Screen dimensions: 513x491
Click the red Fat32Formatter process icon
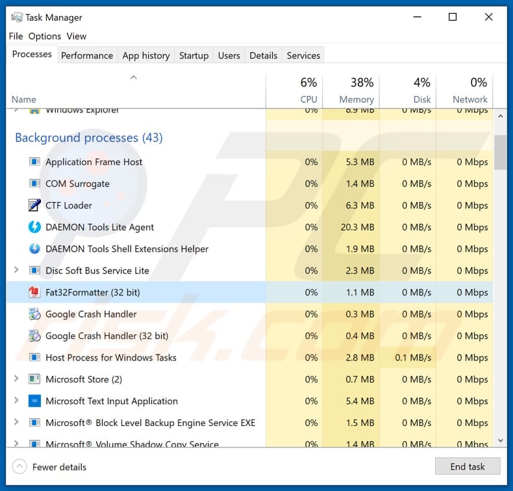(x=34, y=292)
